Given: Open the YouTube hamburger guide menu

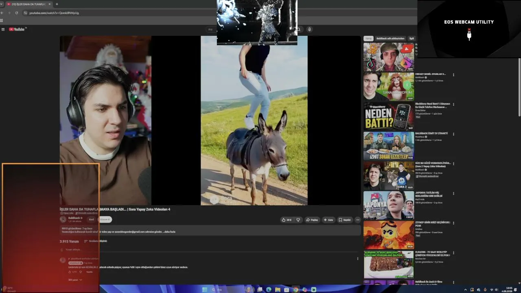Looking at the screenshot, I should click(3, 29).
